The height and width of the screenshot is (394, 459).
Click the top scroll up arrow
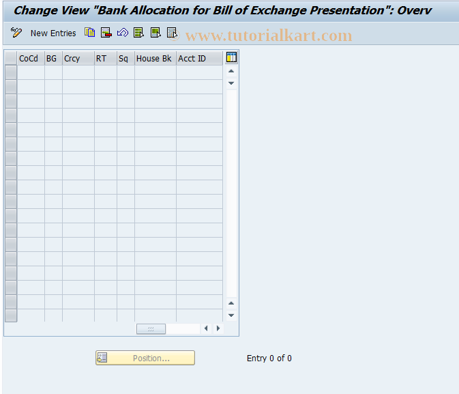[231, 71]
